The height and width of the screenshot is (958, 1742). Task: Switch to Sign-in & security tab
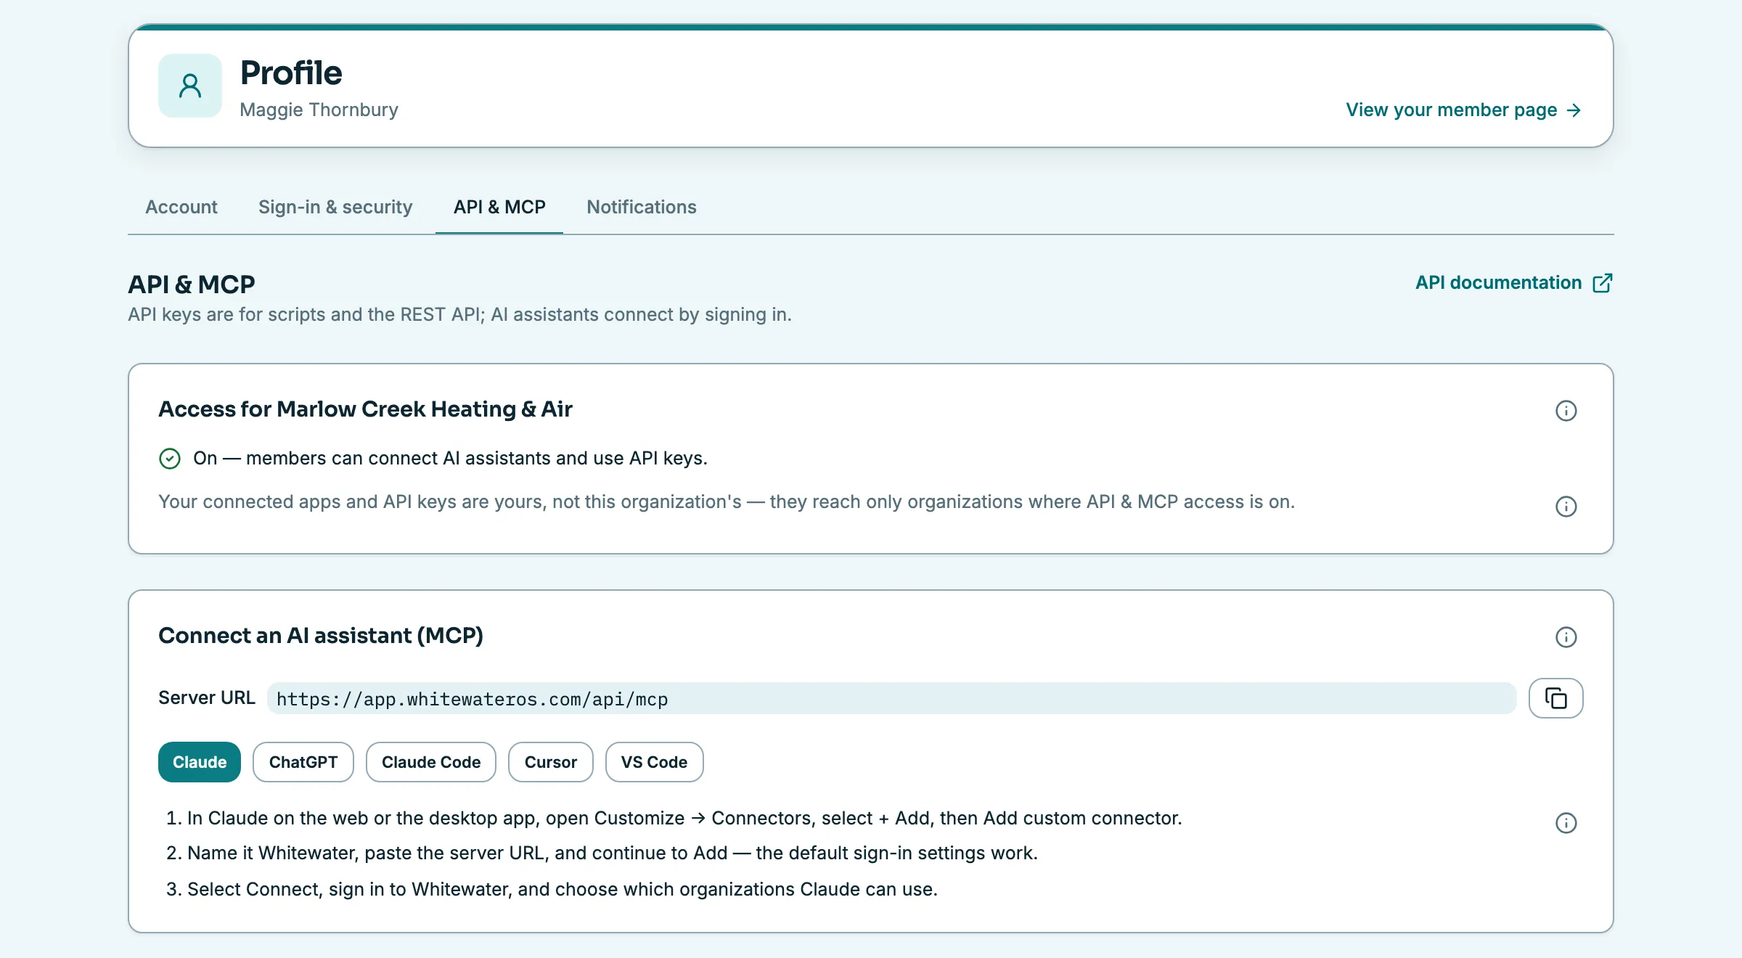point(335,207)
